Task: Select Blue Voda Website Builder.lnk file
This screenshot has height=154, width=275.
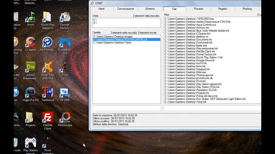Action: coord(197,30)
